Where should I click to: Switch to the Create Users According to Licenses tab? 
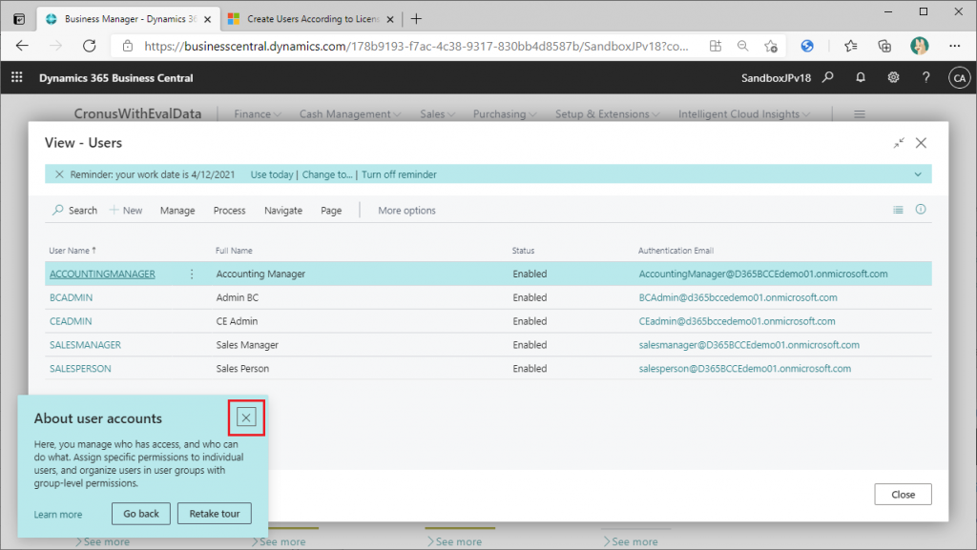[x=311, y=19]
